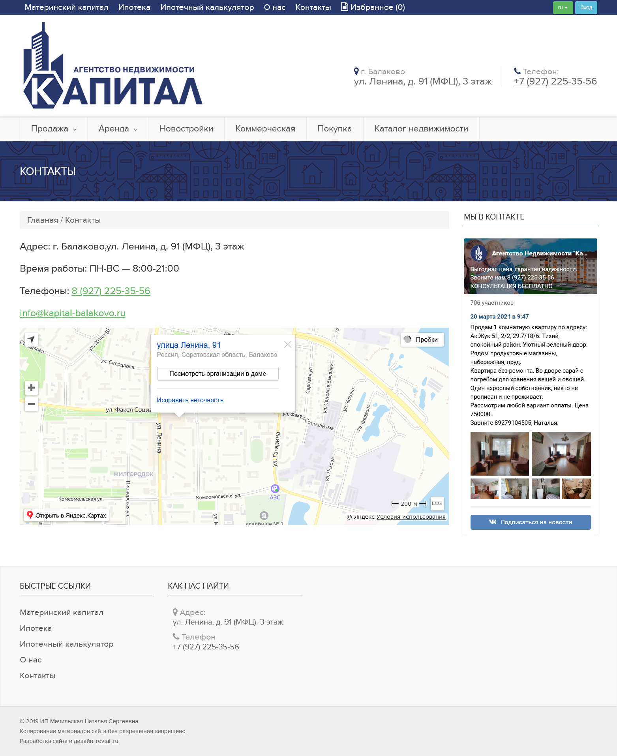Viewport: 617px width, 756px height.
Task: Expand the Аренда menu
Action: 118,129
